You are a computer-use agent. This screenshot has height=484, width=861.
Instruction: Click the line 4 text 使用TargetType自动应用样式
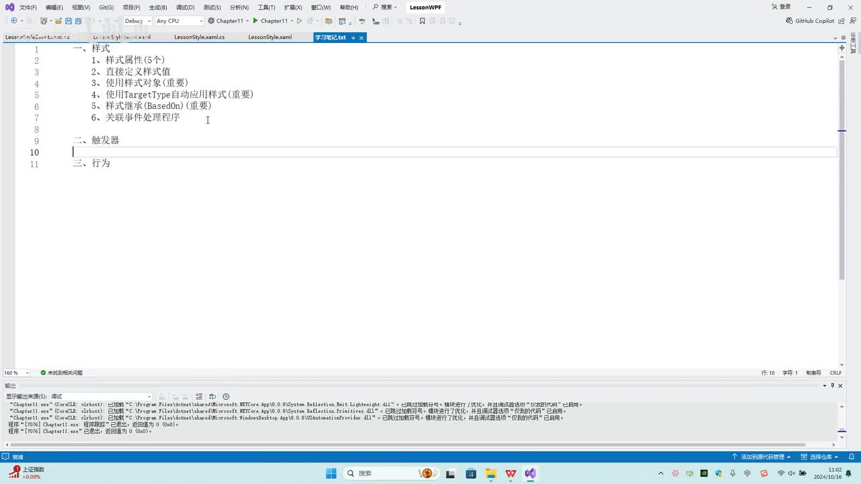[166, 95]
